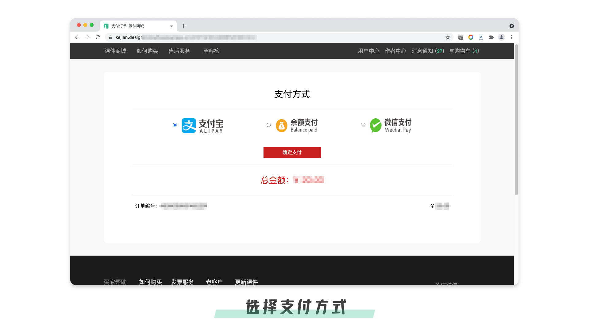Image resolution: width=589 pixels, height=331 pixels.
Task: Click the page vertical scrollbar
Action: point(516,120)
